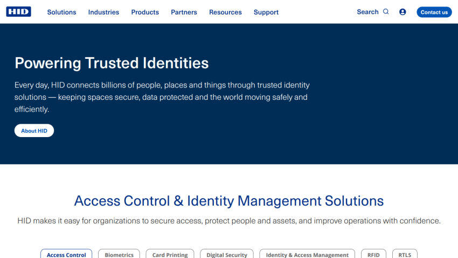Select the RTLS tab
458x258 pixels.
click(405, 254)
